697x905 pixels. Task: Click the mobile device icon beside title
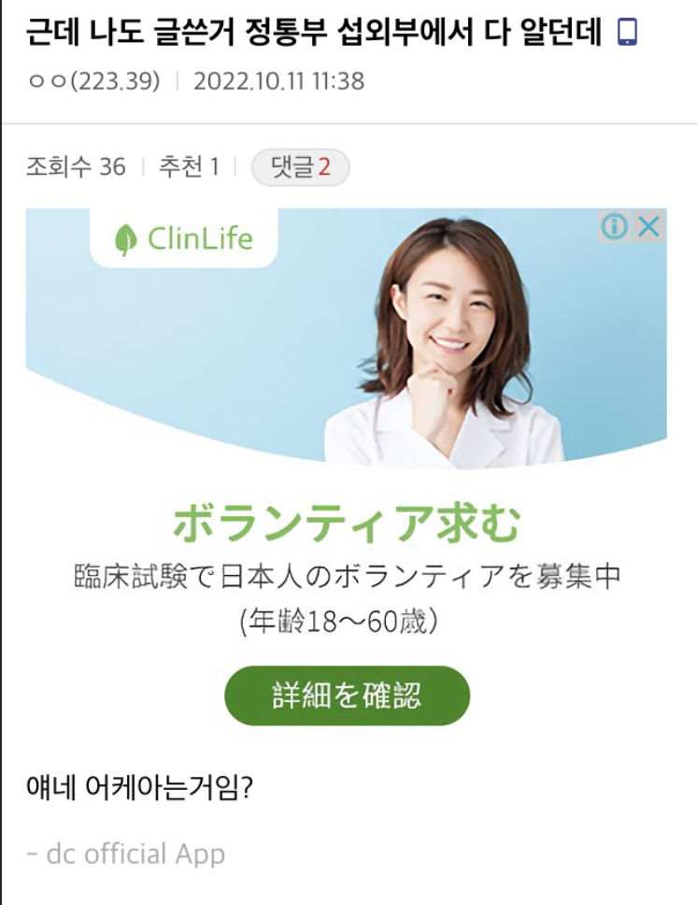pyautogui.click(x=627, y=32)
